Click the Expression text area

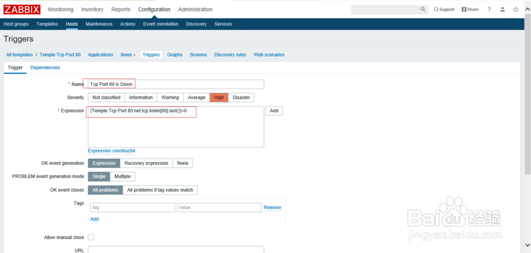176,127
